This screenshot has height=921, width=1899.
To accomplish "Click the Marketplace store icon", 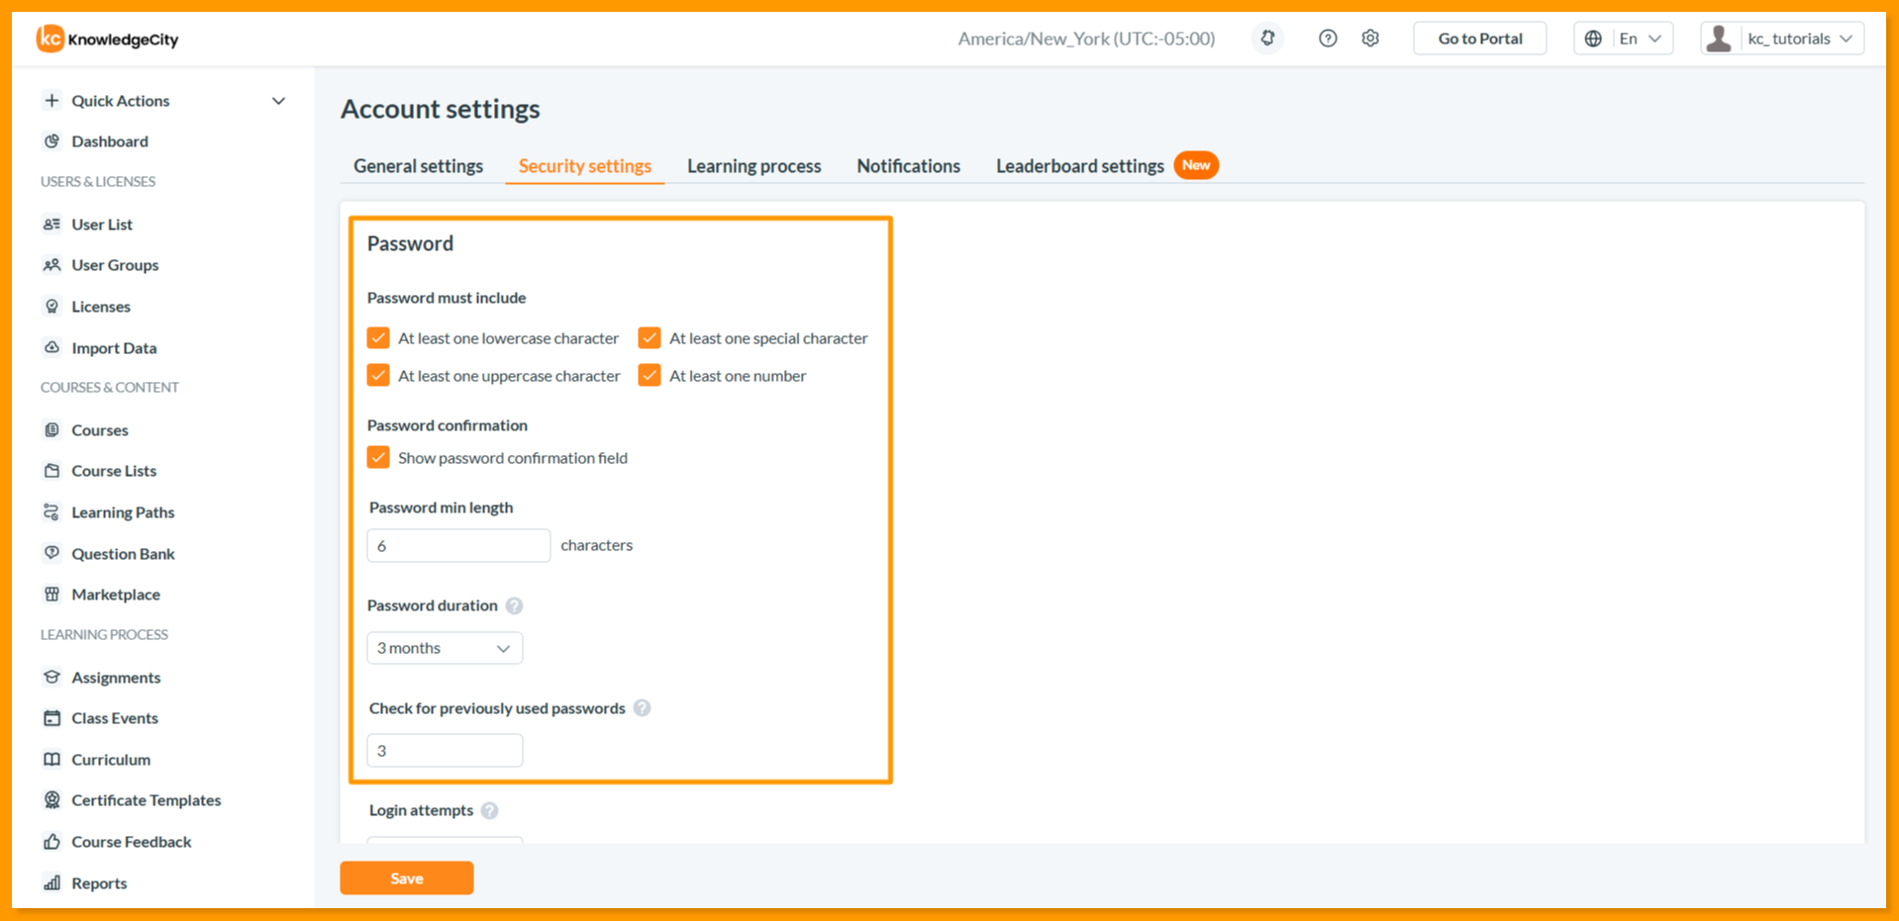I will (52, 594).
